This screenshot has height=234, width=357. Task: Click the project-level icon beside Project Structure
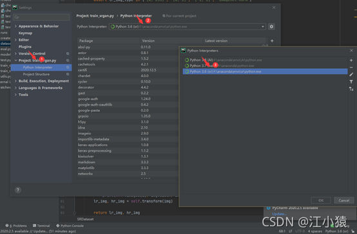(68, 75)
